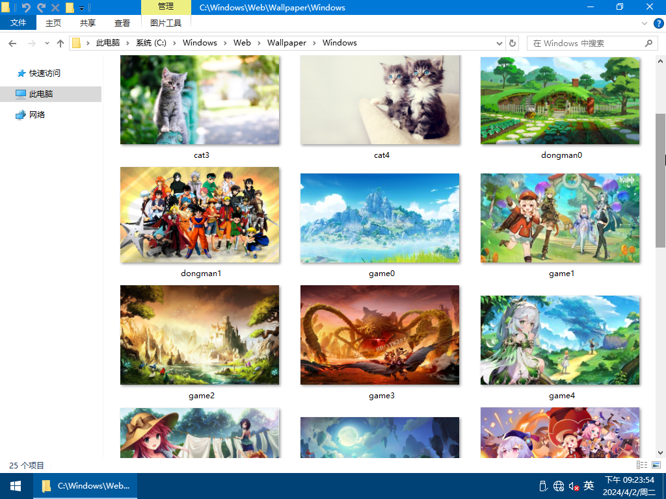Expand the ribbon using the chevron arrow
This screenshot has width=666, height=499.
[x=645, y=23]
